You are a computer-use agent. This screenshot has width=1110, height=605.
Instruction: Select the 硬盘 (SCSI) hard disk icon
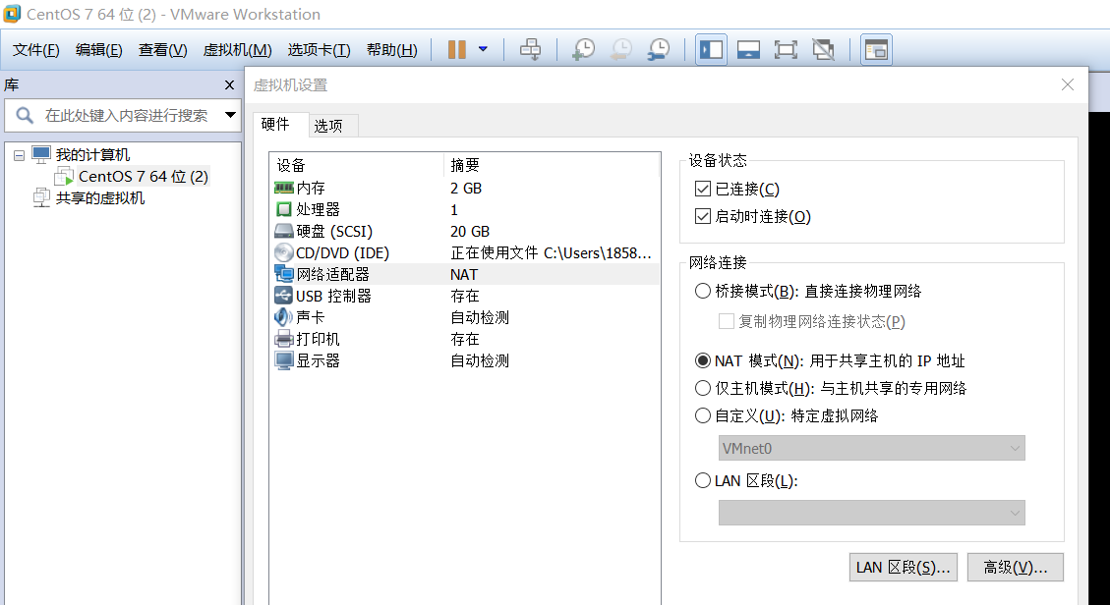[284, 231]
